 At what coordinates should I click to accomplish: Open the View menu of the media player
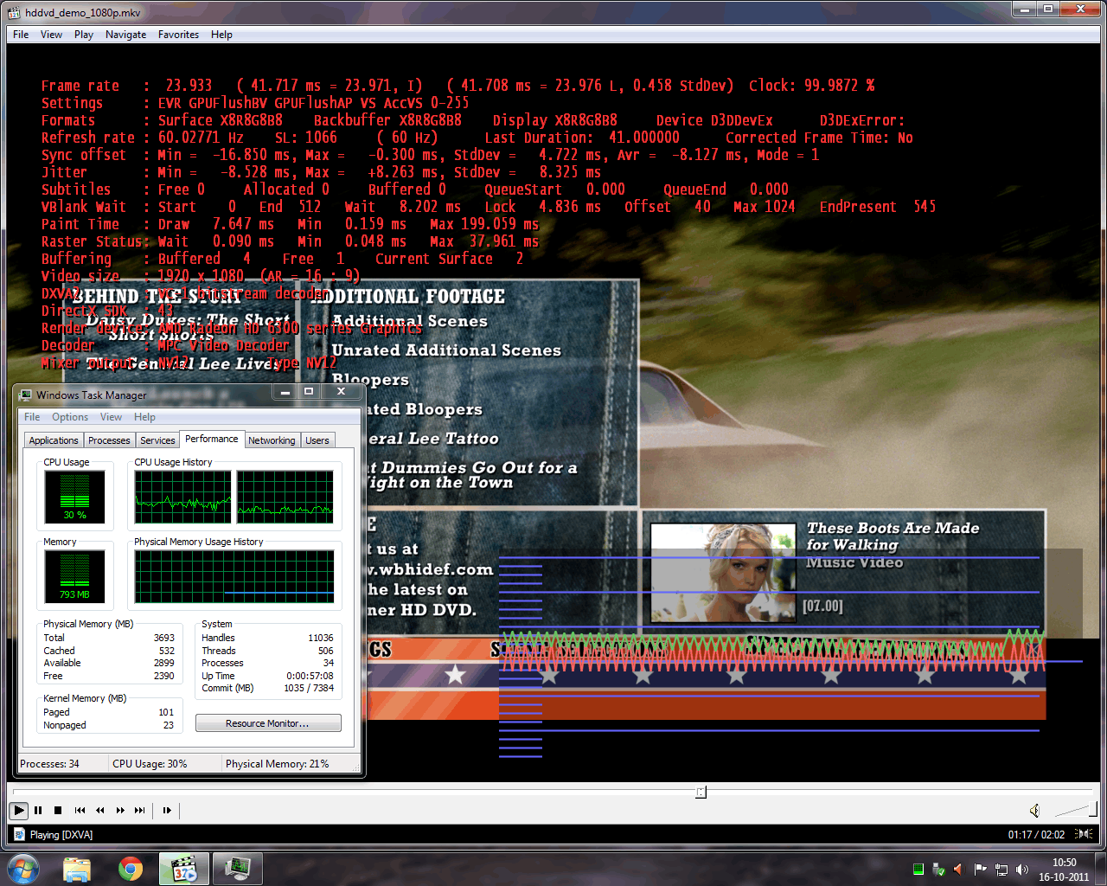pos(51,35)
